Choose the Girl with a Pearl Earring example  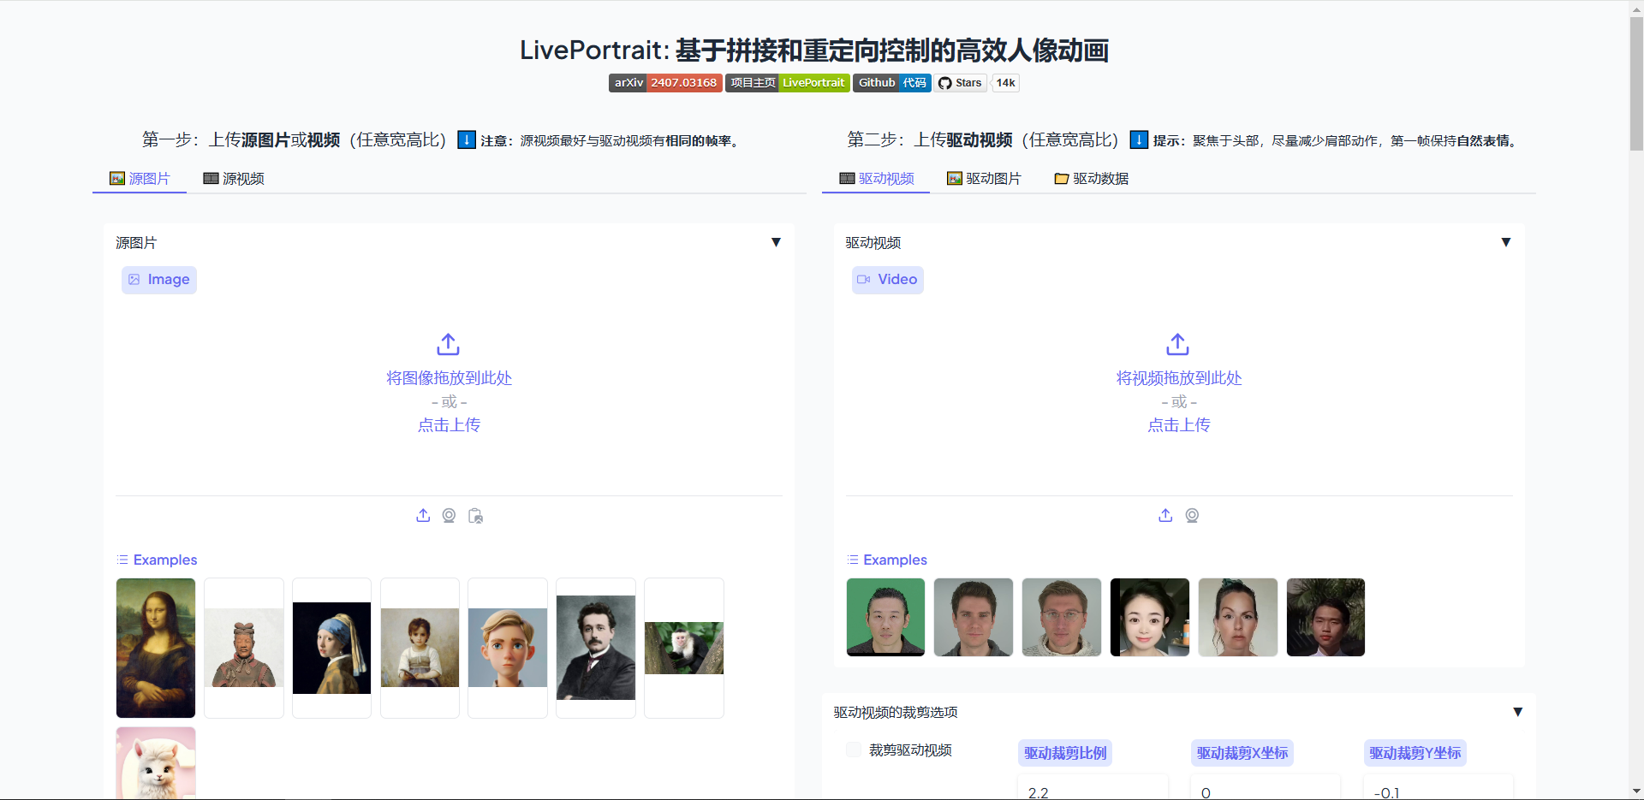pos(331,648)
